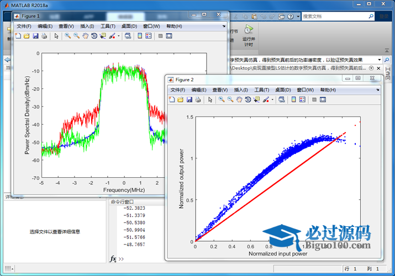Show Plot Tools icon in Figure 1
The height and width of the screenshot is (276, 395).
[x=169, y=36]
